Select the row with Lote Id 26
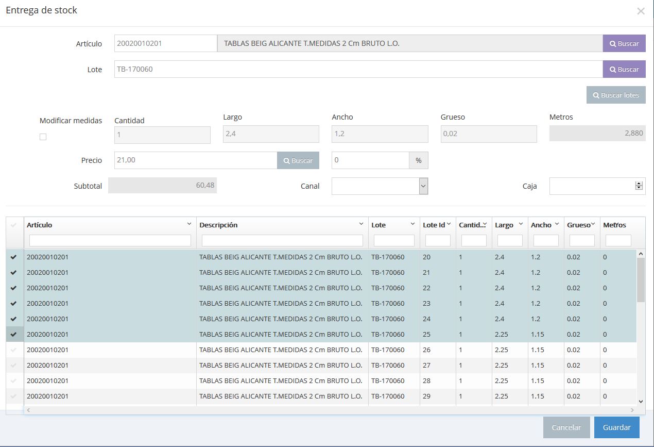This screenshot has height=447, width=654. tap(14, 350)
